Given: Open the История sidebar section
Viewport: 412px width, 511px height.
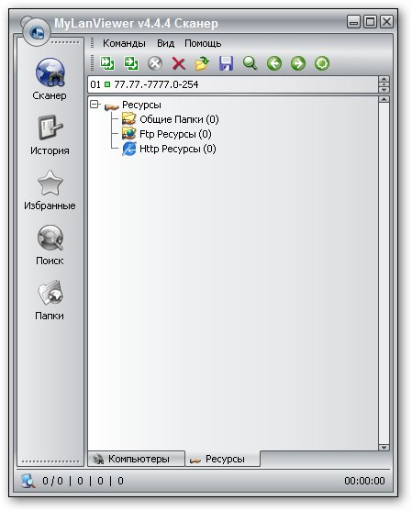Looking at the screenshot, I should coord(50,135).
